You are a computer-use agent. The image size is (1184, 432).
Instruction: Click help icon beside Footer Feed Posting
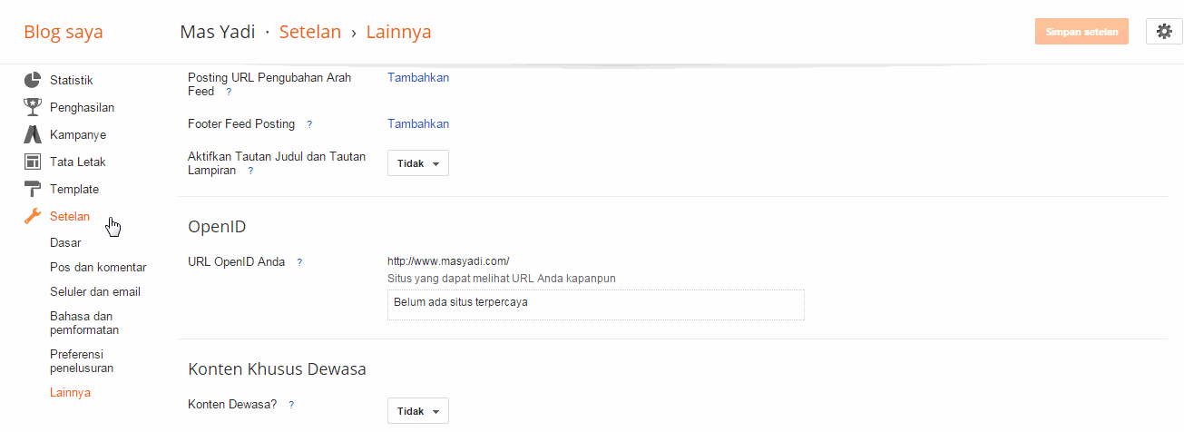click(309, 124)
